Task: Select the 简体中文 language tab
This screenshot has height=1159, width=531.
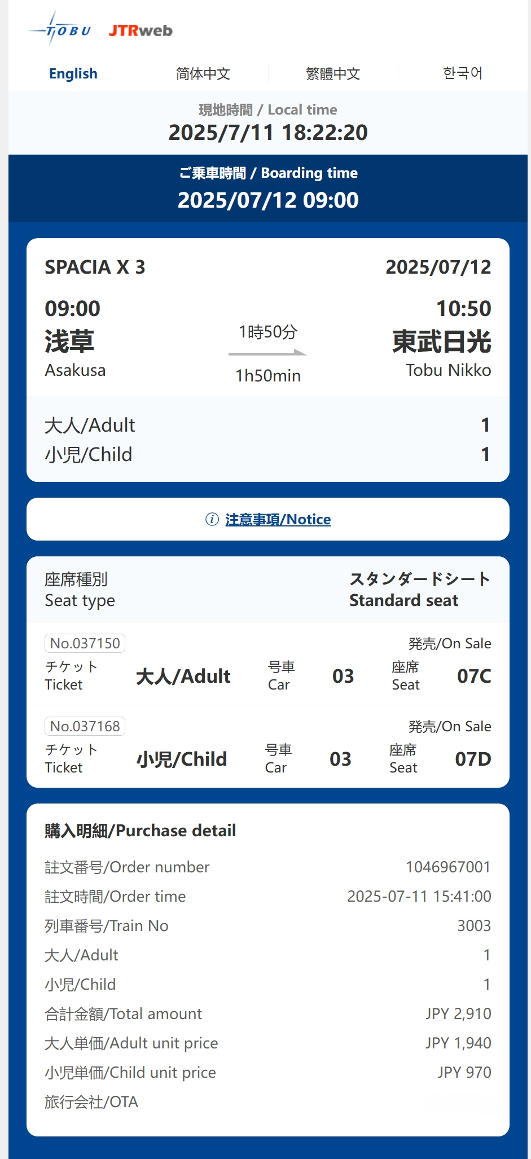Action: coord(203,73)
